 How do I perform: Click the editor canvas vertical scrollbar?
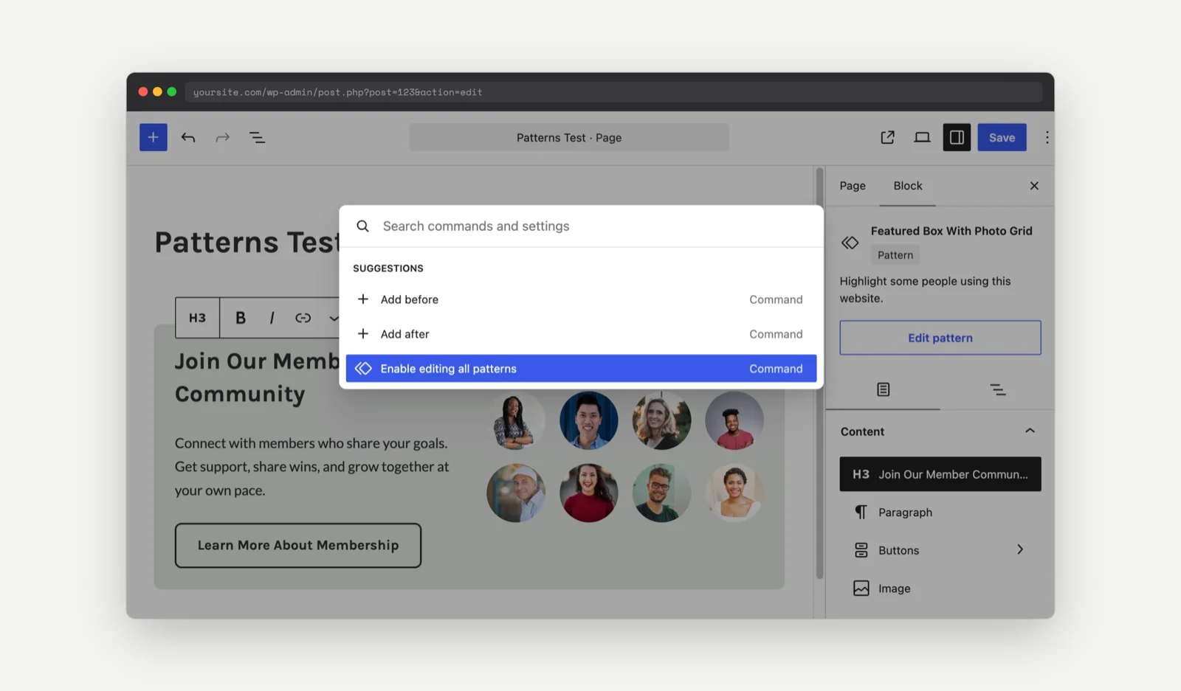click(x=819, y=373)
